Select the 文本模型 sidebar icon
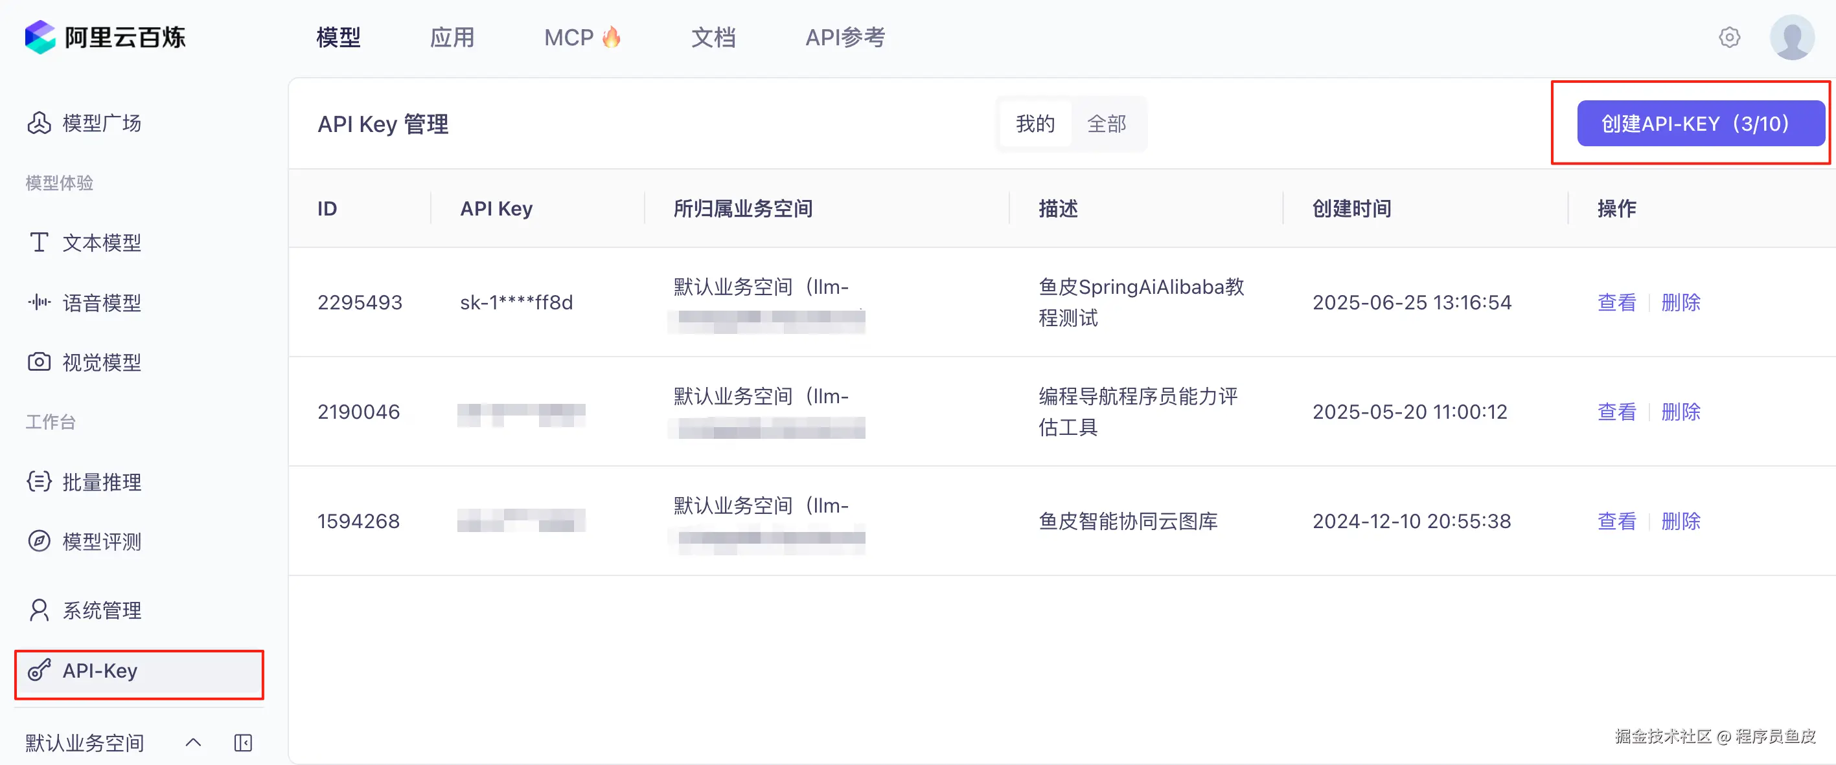 (x=40, y=242)
